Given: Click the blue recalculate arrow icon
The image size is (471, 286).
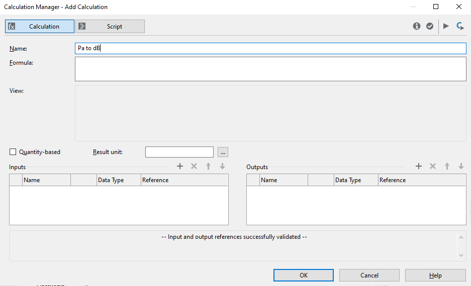Looking at the screenshot, I should tap(460, 26).
